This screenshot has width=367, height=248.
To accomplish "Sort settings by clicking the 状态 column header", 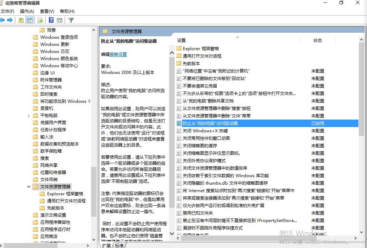I will click(x=317, y=40).
